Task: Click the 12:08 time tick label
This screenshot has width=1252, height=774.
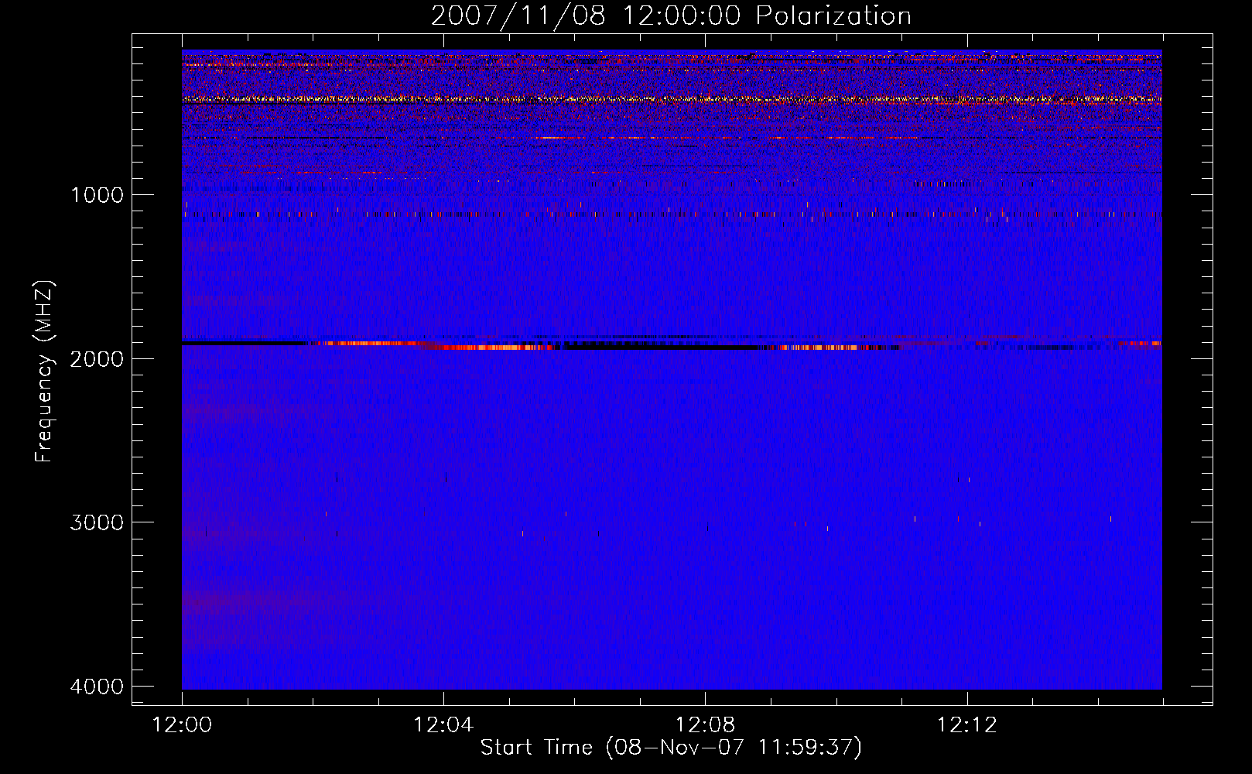Action: [x=705, y=725]
